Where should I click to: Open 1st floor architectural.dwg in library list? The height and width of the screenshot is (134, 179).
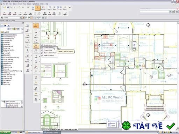[9, 35]
